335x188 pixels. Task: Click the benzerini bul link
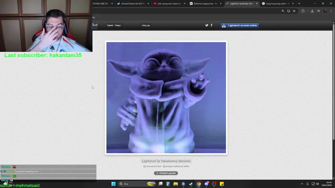coord(152,166)
